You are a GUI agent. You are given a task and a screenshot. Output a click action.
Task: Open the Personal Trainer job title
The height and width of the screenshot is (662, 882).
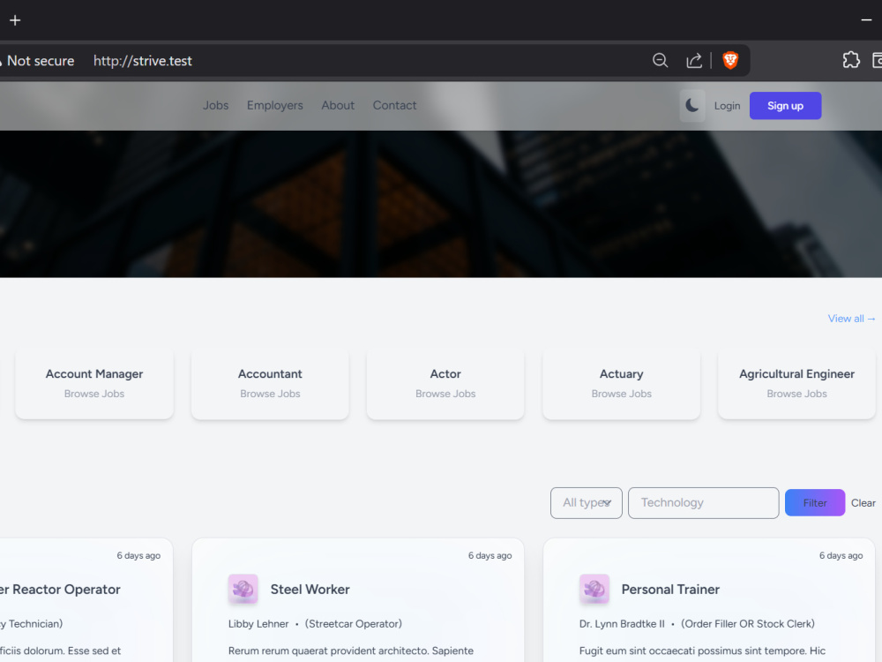[670, 590]
